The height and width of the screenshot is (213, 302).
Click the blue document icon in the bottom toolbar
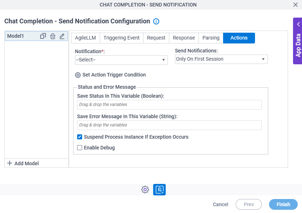pos(159,189)
